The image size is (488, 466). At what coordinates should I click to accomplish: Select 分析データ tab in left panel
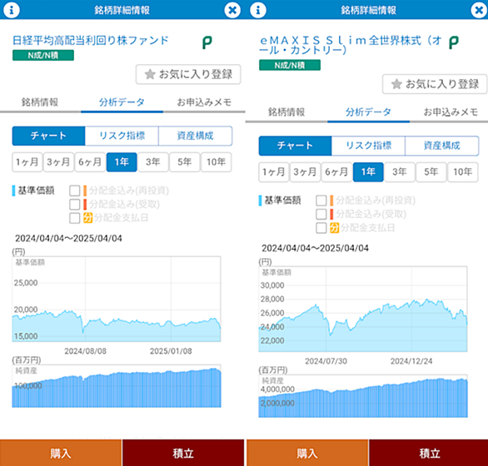(122, 102)
